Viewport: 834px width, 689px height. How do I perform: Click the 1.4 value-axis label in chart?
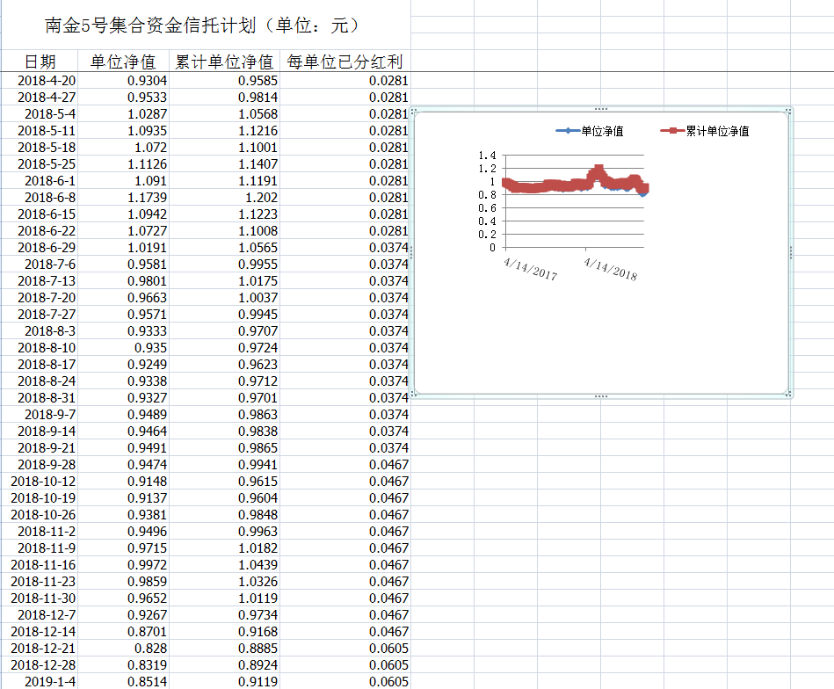487,156
